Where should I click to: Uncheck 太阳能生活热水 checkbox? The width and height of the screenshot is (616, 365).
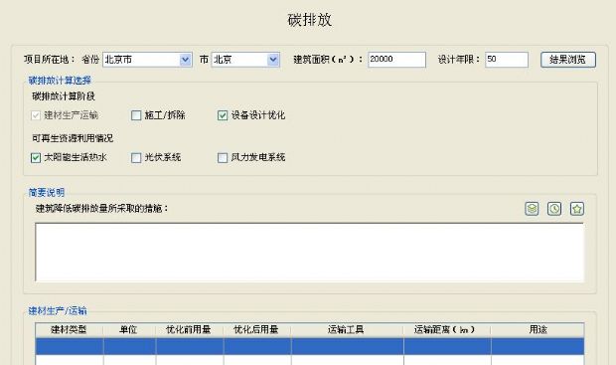pos(36,158)
